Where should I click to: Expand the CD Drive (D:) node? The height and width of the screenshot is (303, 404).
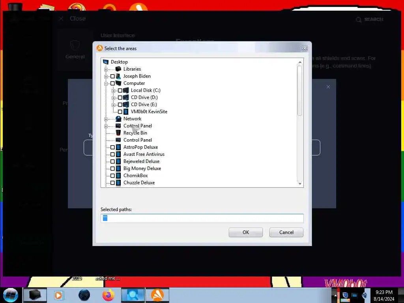click(113, 98)
